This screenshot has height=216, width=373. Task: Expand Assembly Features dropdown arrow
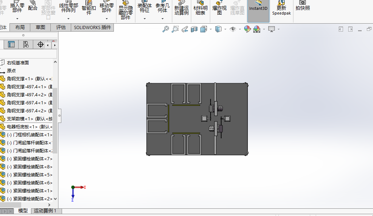[x=145, y=19]
